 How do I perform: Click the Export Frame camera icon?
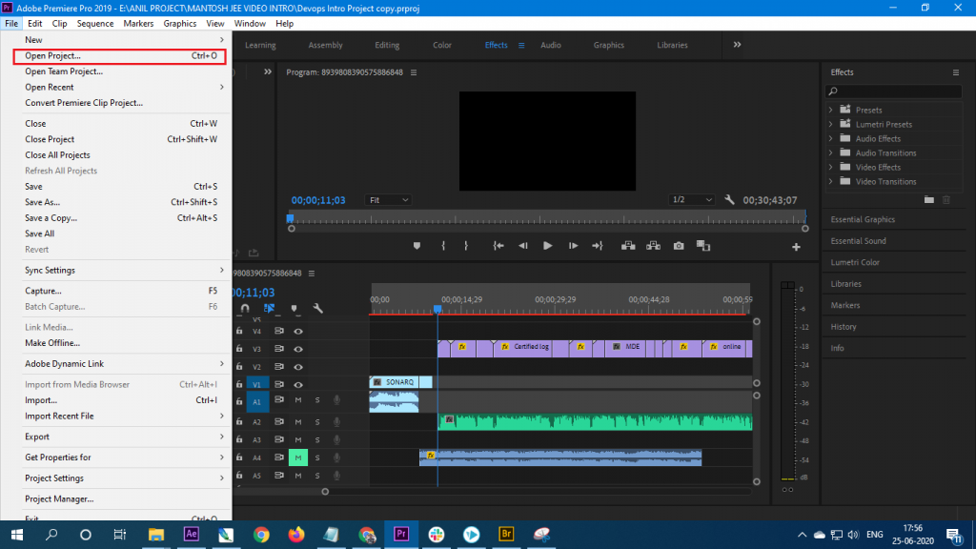click(x=679, y=246)
